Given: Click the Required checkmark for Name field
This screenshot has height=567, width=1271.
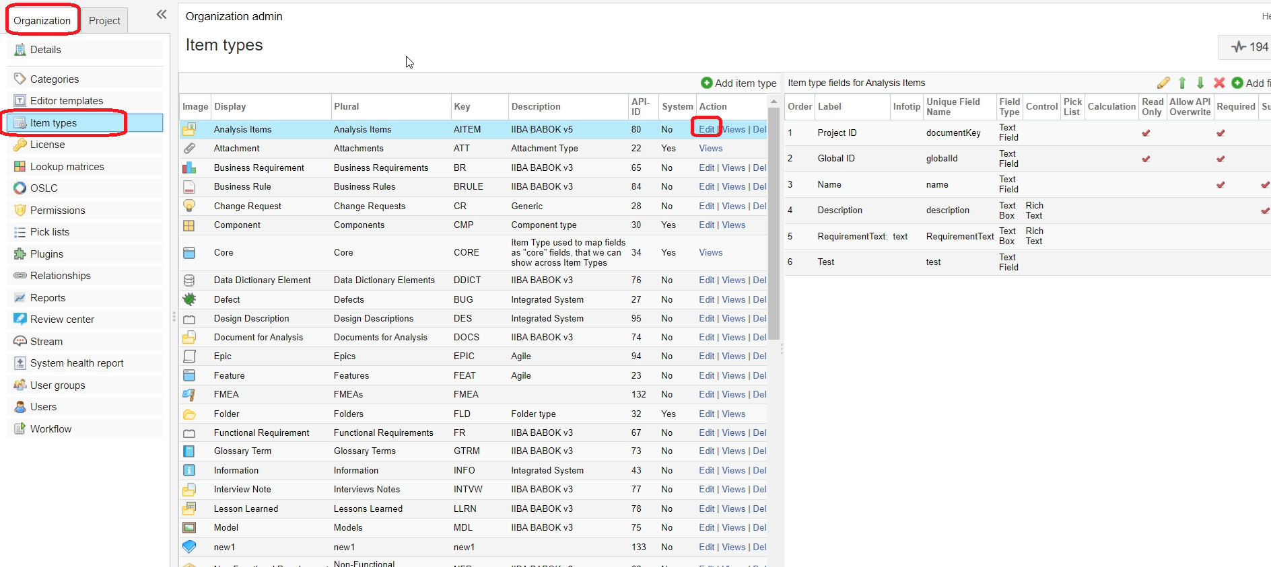Looking at the screenshot, I should [1221, 185].
